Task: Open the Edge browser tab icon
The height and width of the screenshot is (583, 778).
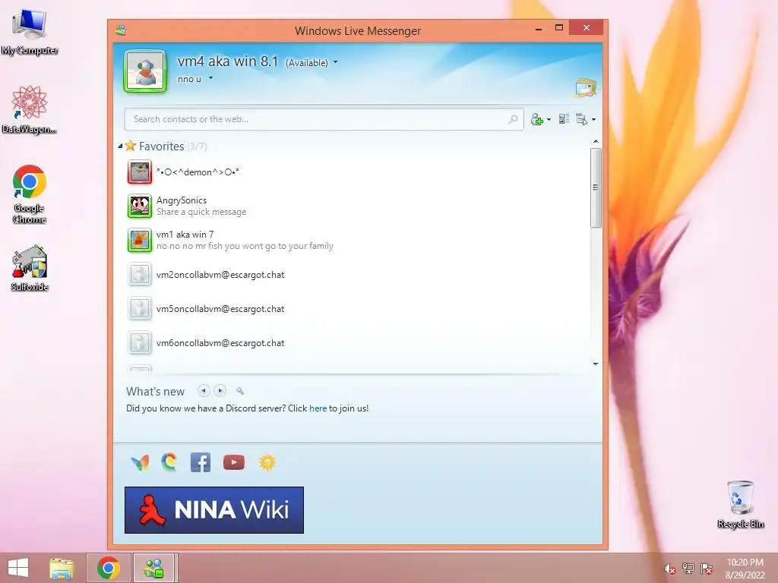Action: click(x=169, y=462)
